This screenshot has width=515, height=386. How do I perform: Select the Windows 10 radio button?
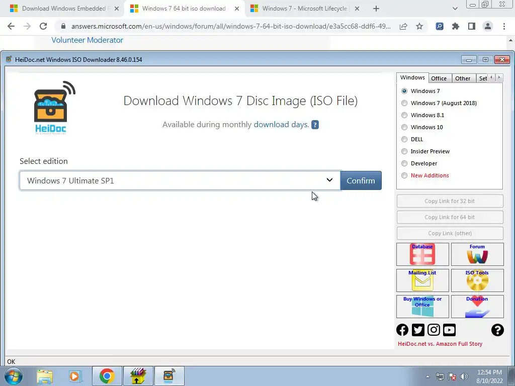[404, 127]
